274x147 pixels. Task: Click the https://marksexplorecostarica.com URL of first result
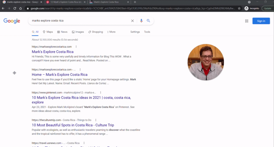pyautogui.click(x=52, y=47)
